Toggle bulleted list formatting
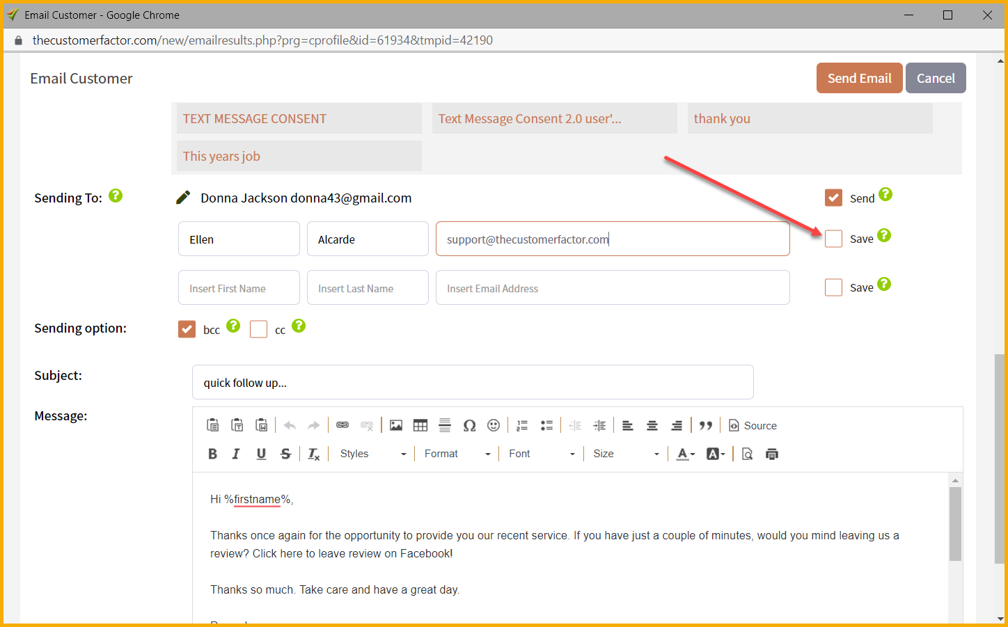The width and height of the screenshot is (1008, 627). point(547,425)
